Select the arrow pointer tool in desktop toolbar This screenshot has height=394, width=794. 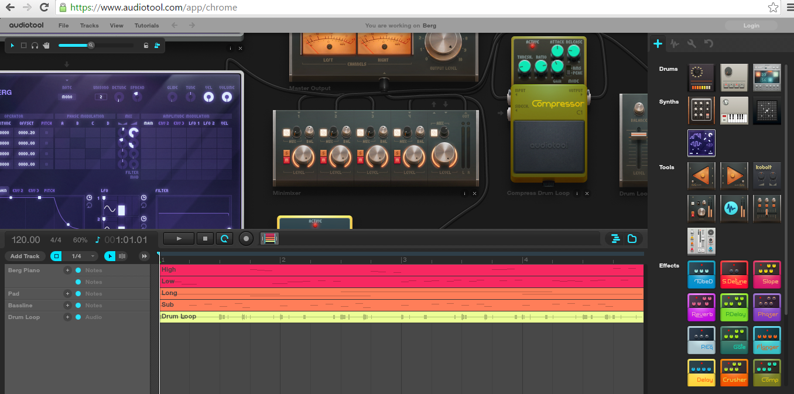pyautogui.click(x=13, y=45)
